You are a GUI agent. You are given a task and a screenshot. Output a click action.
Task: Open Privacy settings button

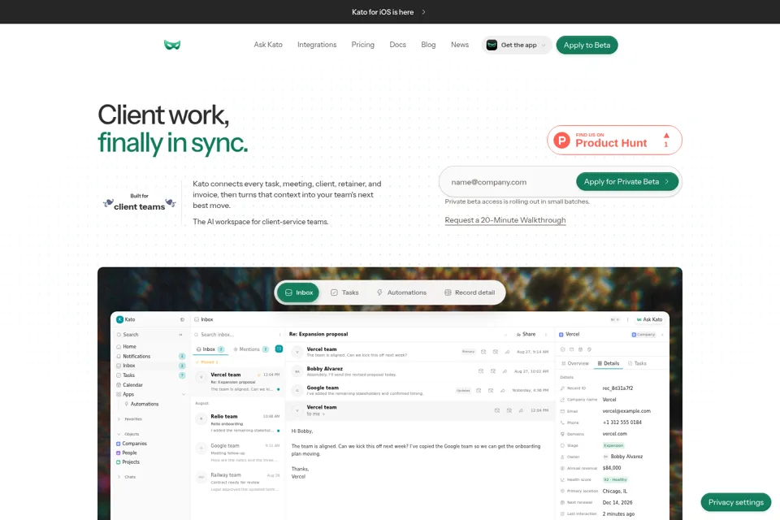coord(736,503)
